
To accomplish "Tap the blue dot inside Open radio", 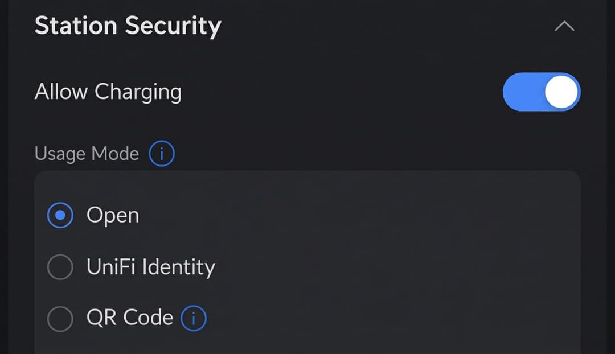I will [x=60, y=215].
